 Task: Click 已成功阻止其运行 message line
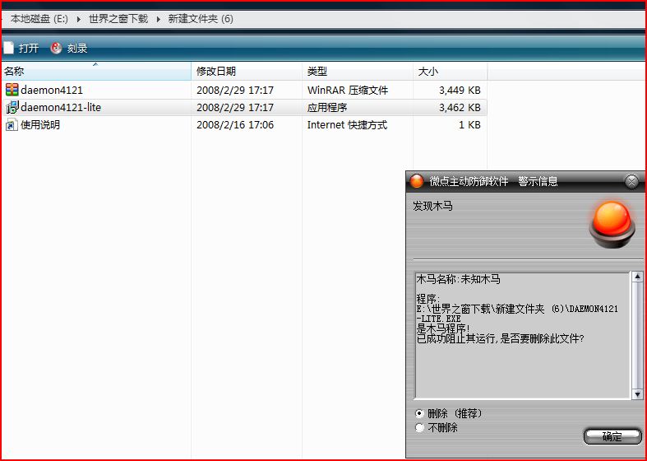[x=500, y=338]
